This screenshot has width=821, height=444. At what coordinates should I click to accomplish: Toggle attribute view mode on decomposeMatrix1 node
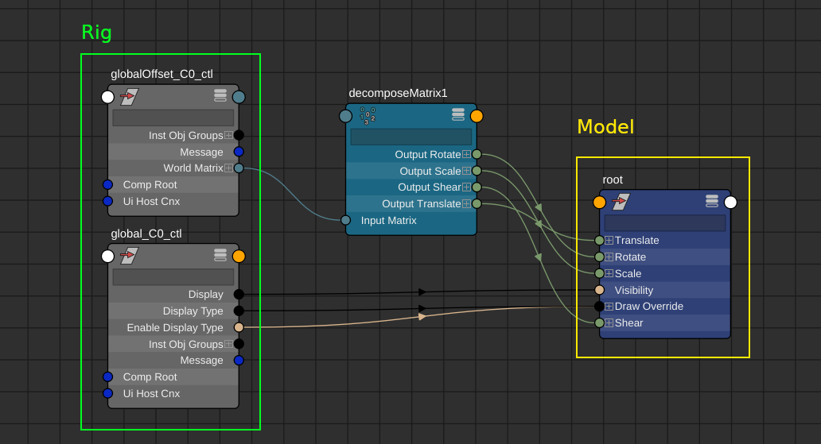pyautogui.click(x=458, y=114)
